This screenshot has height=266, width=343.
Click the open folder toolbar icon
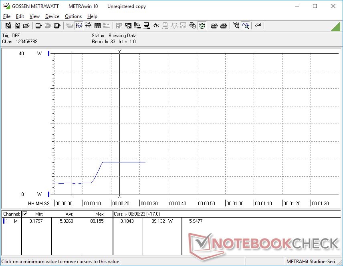pyautogui.click(x=26, y=26)
